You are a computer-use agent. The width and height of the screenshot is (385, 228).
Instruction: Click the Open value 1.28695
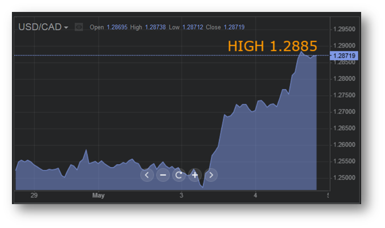117,27
